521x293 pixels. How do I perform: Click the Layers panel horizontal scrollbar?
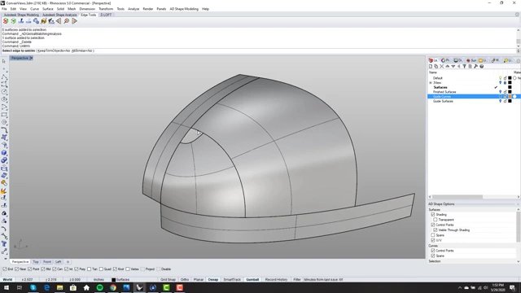[x=458, y=197]
